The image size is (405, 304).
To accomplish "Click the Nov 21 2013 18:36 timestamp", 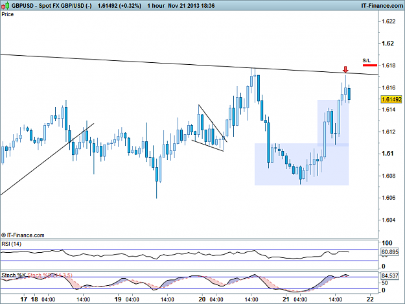I will [191, 6].
